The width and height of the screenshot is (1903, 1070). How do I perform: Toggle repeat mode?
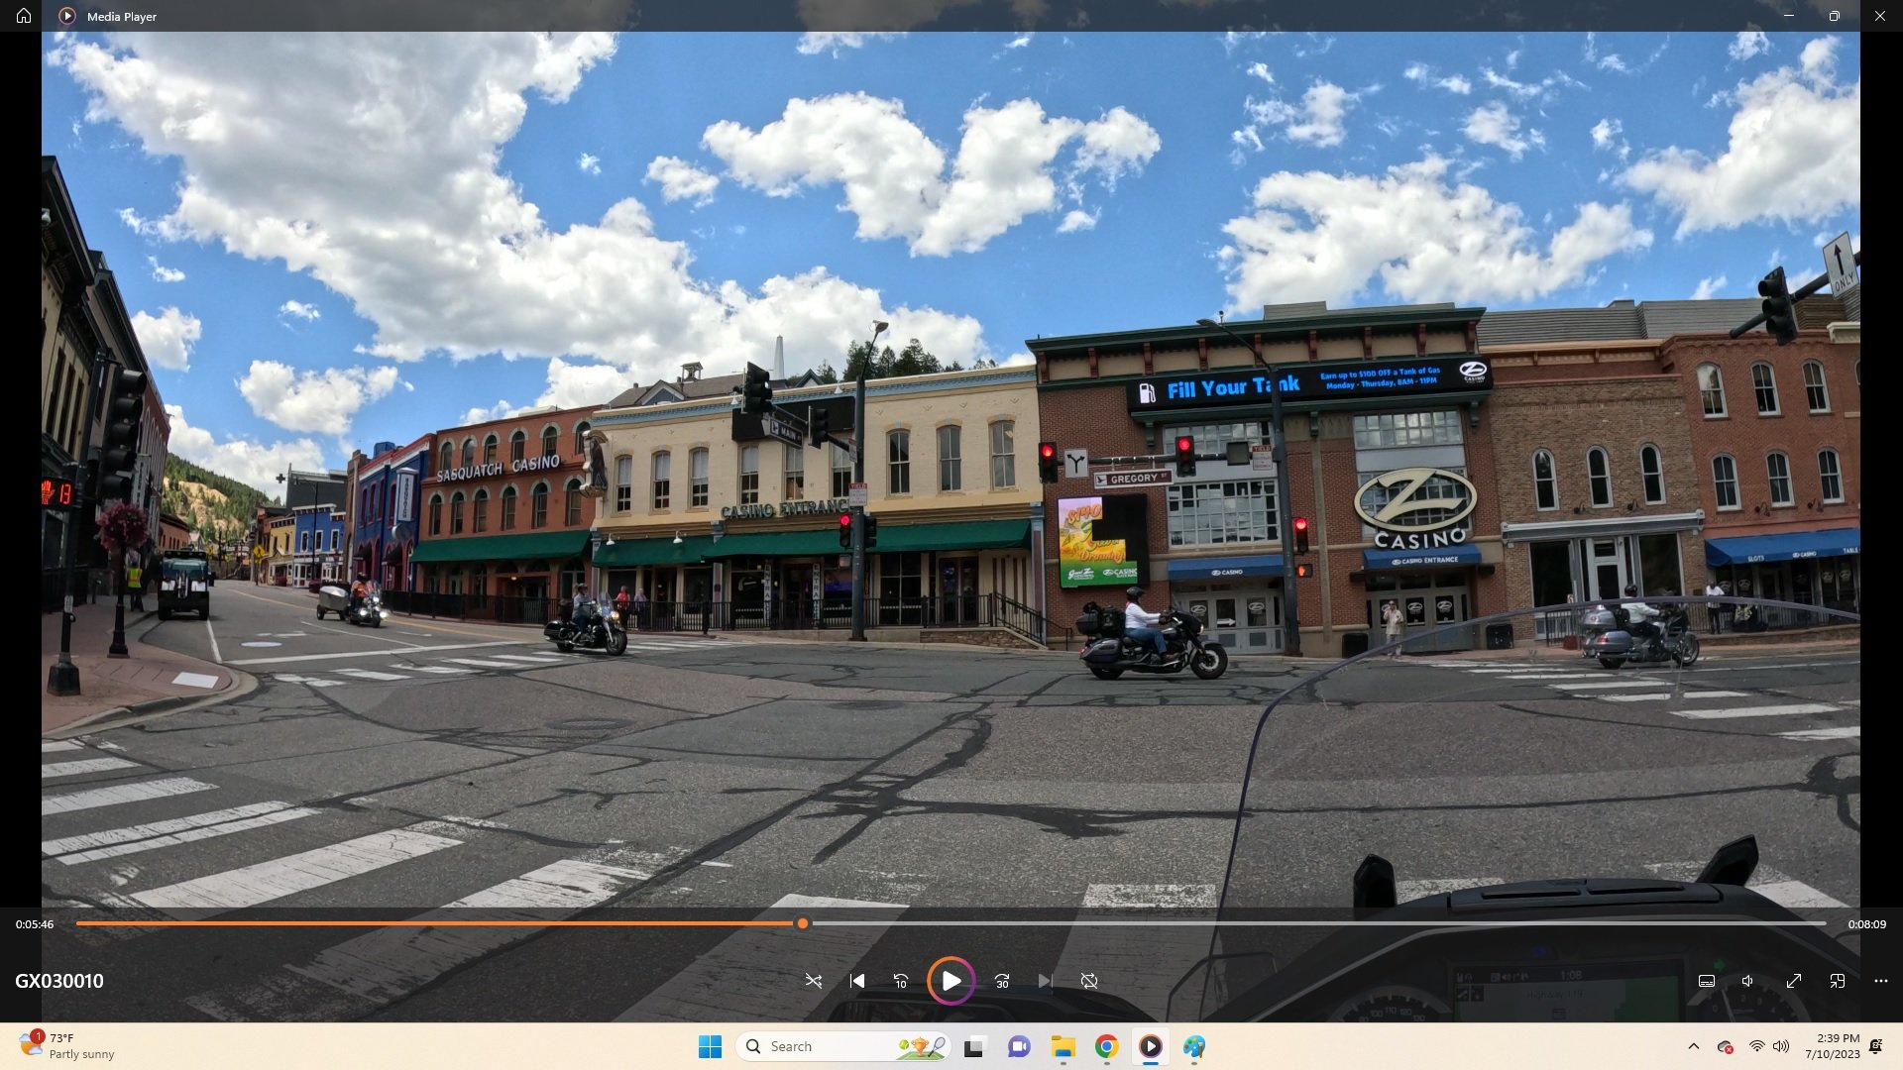(x=1089, y=981)
